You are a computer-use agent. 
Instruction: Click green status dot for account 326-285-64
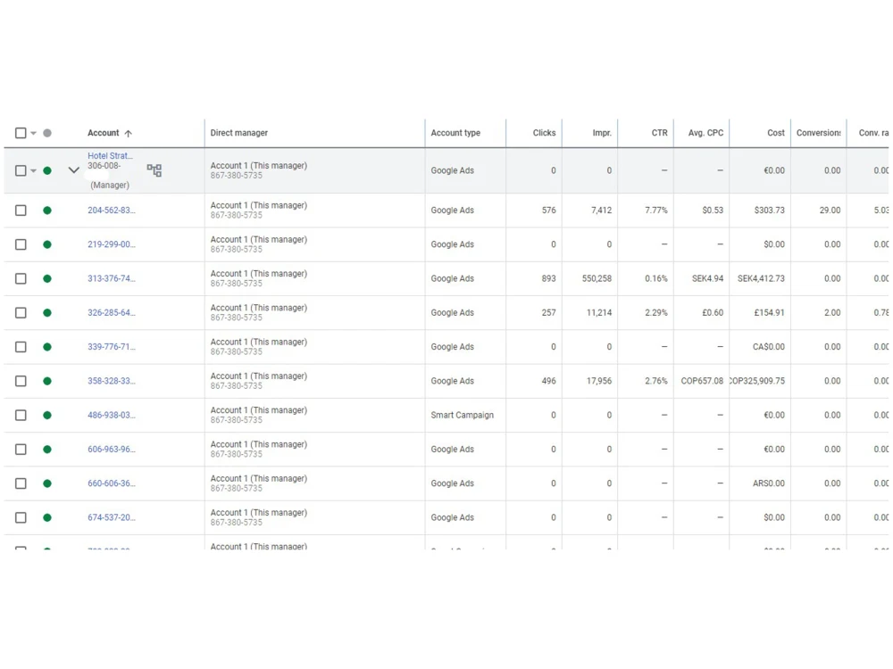tap(47, 313)
